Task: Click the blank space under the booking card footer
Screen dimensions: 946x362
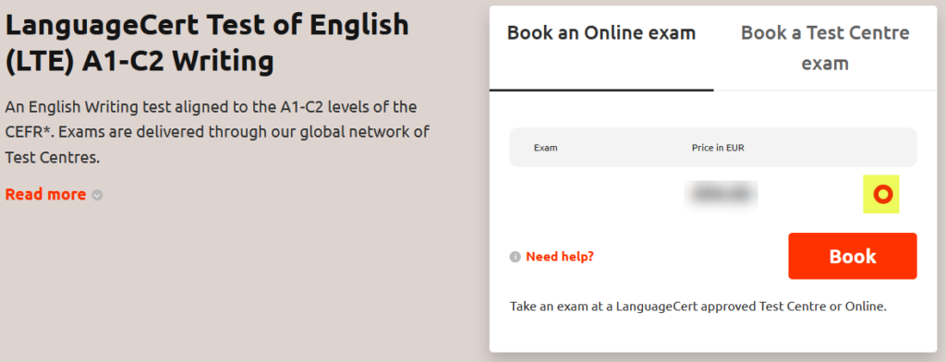Action: [x=713, y=335]
